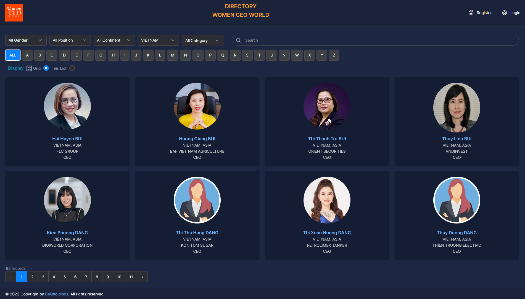Click the Grid layout icon
Screen dimensions: 525x299
(x=29, y=68)
